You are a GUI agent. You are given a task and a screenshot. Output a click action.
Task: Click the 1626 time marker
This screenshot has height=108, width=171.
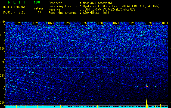100,23
